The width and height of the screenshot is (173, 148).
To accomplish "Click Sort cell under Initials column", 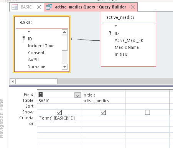I will (x=103, y=106).
